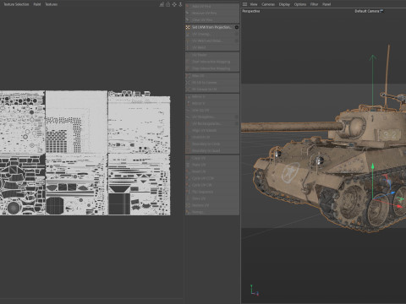Screen dimensions: 406x304
Task: Click Stop Interactive Mapping
Action: tap(212, 68)
